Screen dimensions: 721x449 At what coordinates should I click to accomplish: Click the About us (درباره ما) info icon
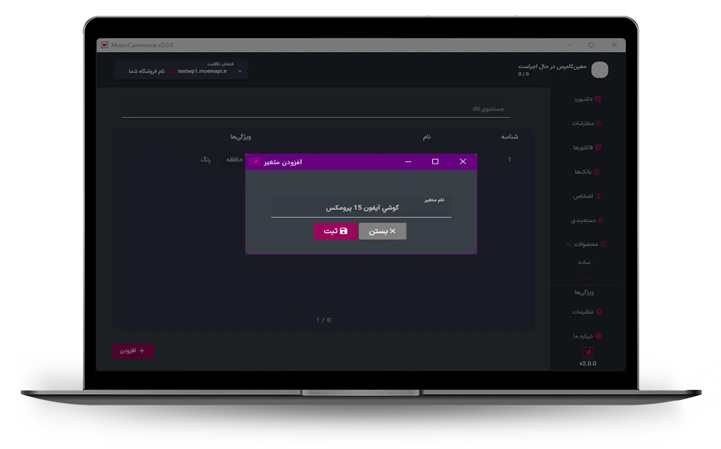tap(598, 336)
